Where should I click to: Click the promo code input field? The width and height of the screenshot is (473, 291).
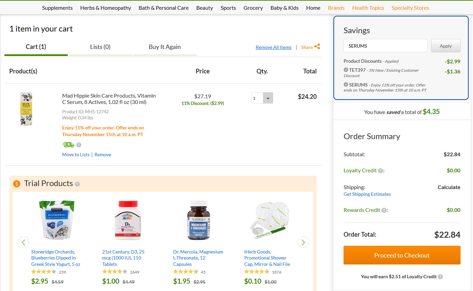tap(385, 46)
